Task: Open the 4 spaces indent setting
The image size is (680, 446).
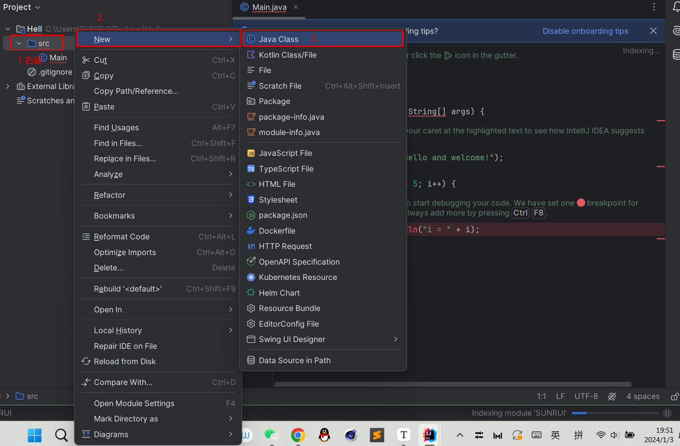Action: [643, 396]
